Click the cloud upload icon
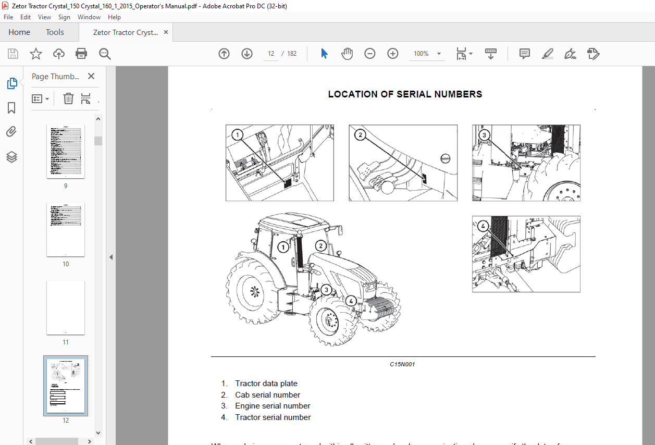The image size is (655, 445). click(x=59, y=54)
